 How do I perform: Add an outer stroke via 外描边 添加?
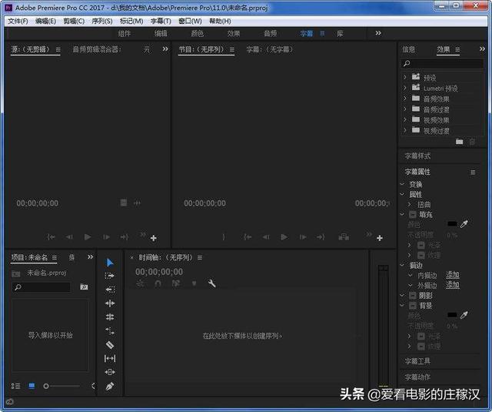click(453, 286)
